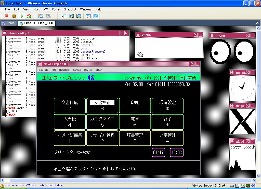Select 印刷 9 print box
Image resolution: width=261 pixels, height=189 pixels.
pos(135,105)
